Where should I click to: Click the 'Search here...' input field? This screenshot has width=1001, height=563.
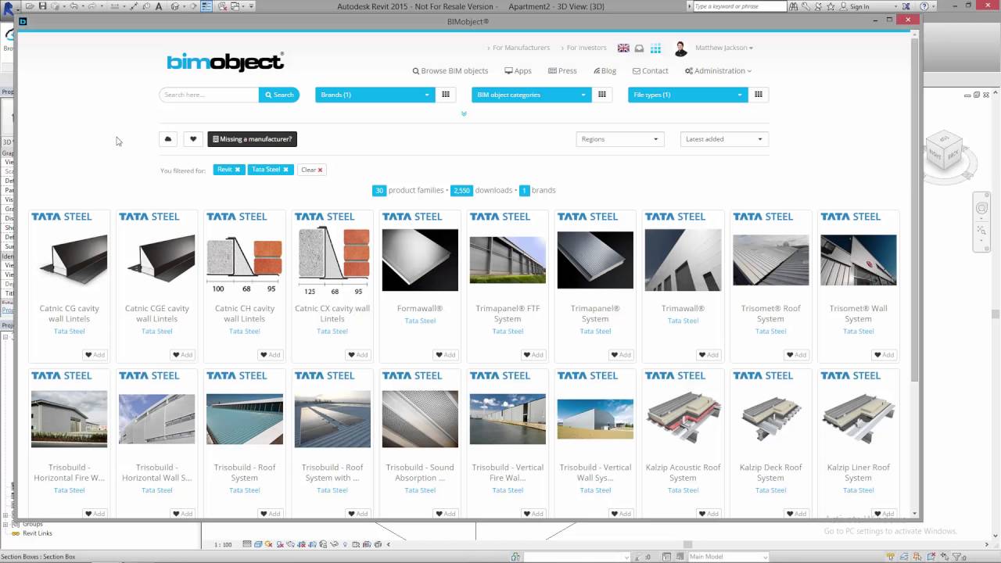(x=209, y=95)
